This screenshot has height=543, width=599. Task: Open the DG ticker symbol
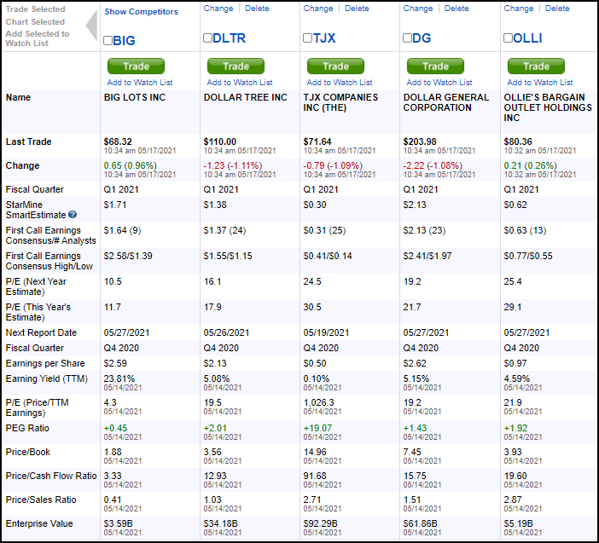coord(422,38)
